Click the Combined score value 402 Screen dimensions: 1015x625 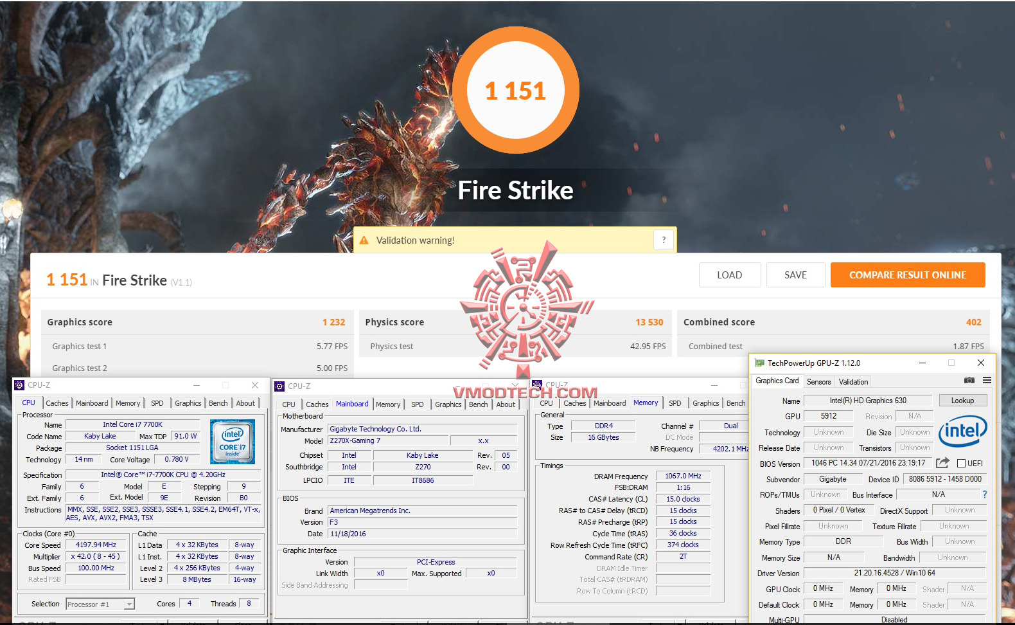[973, 322]
